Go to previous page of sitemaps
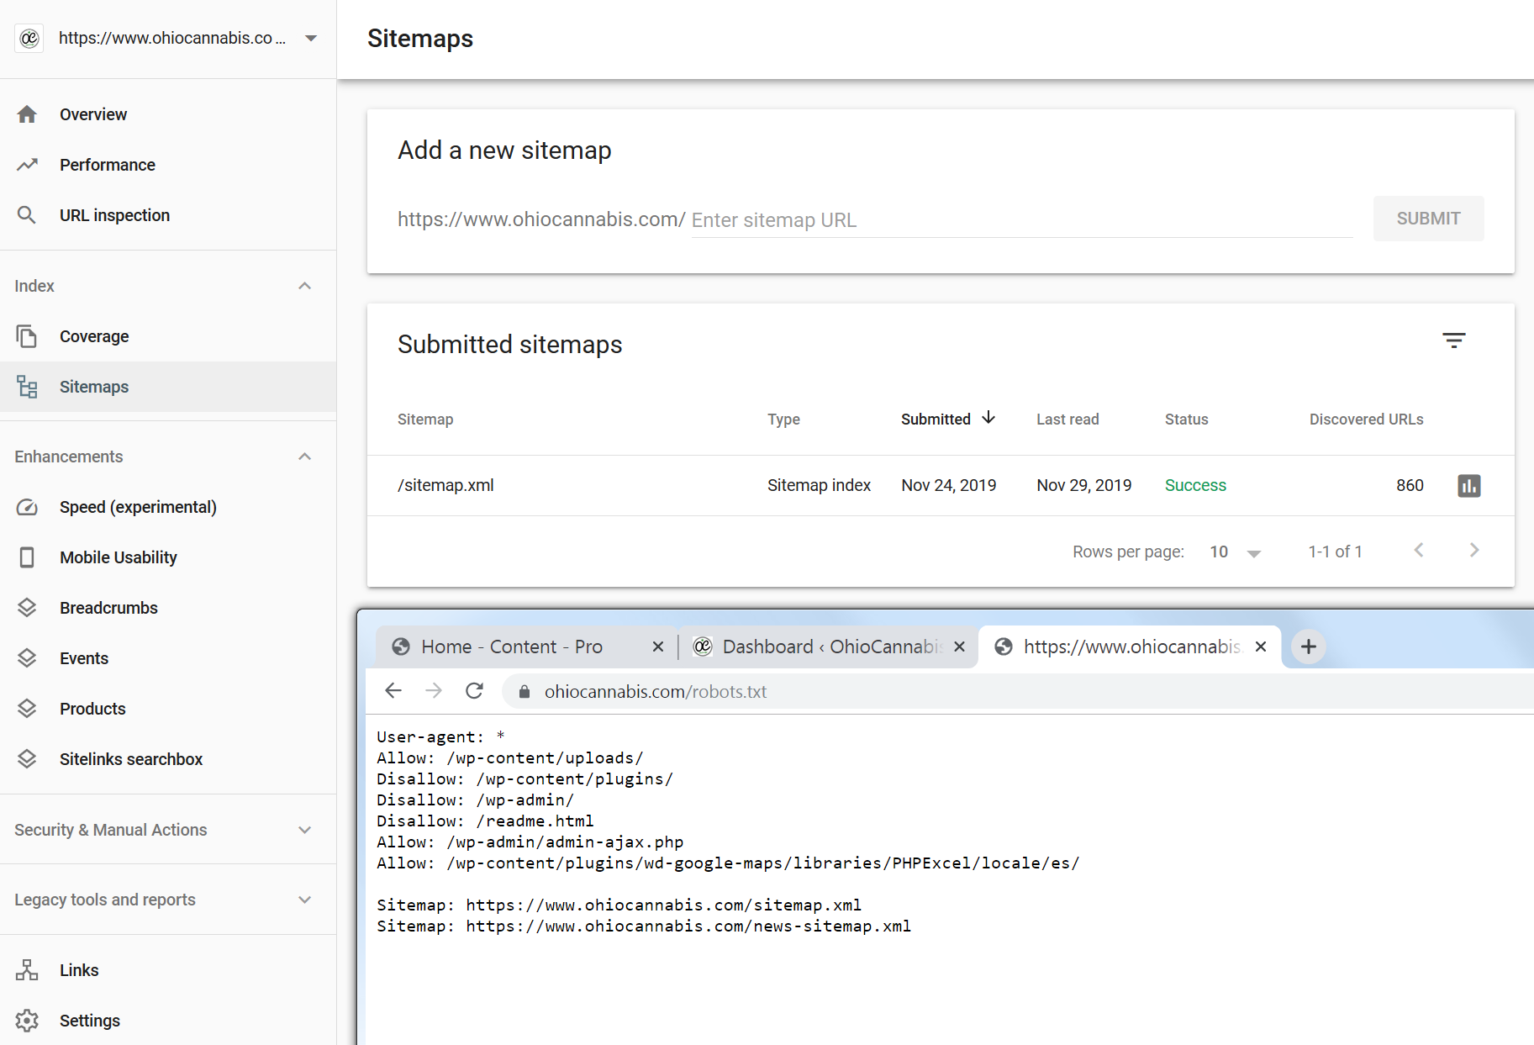This screenshot has width=1534, height=1045. coord(1419,550)
